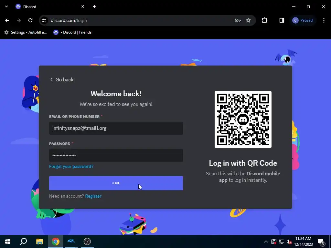Reload the Discord login page
The image size is (331, 248).
click(30, 20)
